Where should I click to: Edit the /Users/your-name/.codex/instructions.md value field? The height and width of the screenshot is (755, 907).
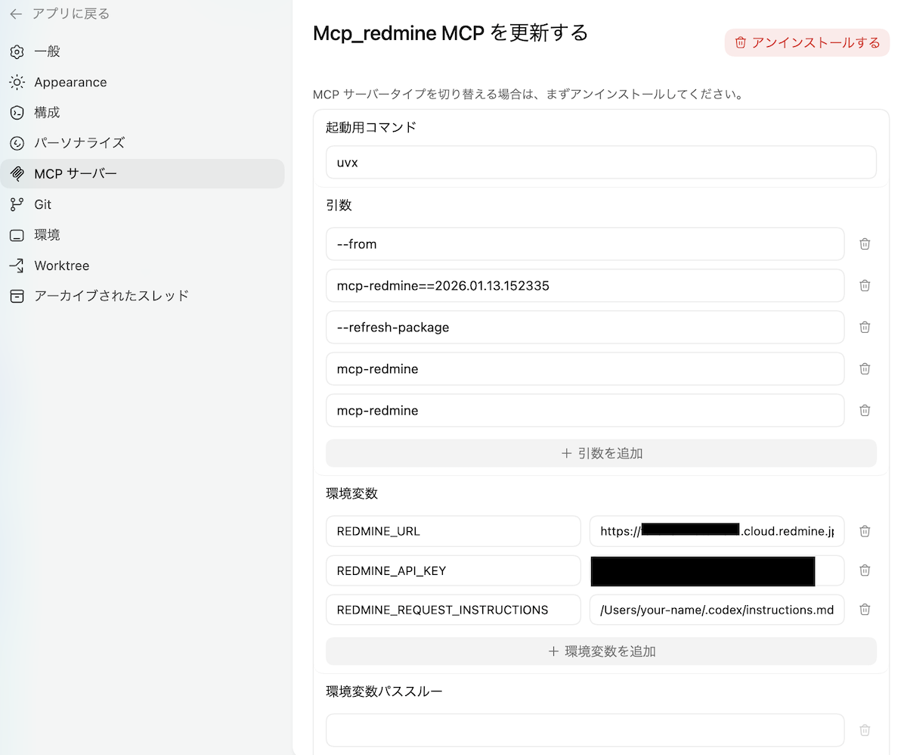(716, 610)
